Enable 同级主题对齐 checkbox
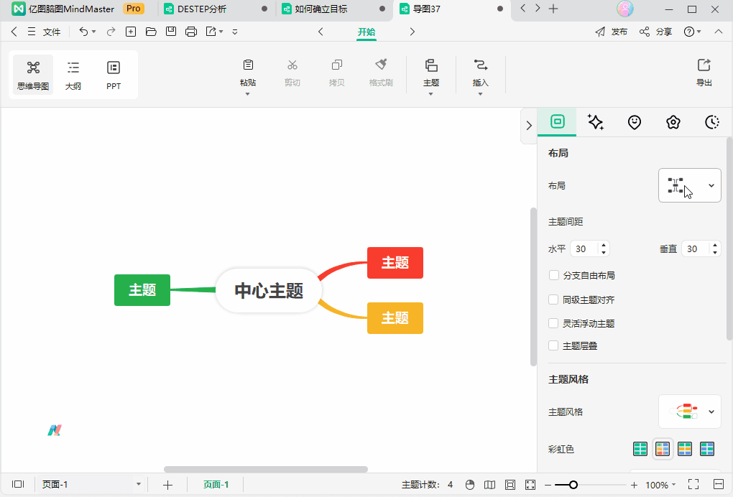 553,299
